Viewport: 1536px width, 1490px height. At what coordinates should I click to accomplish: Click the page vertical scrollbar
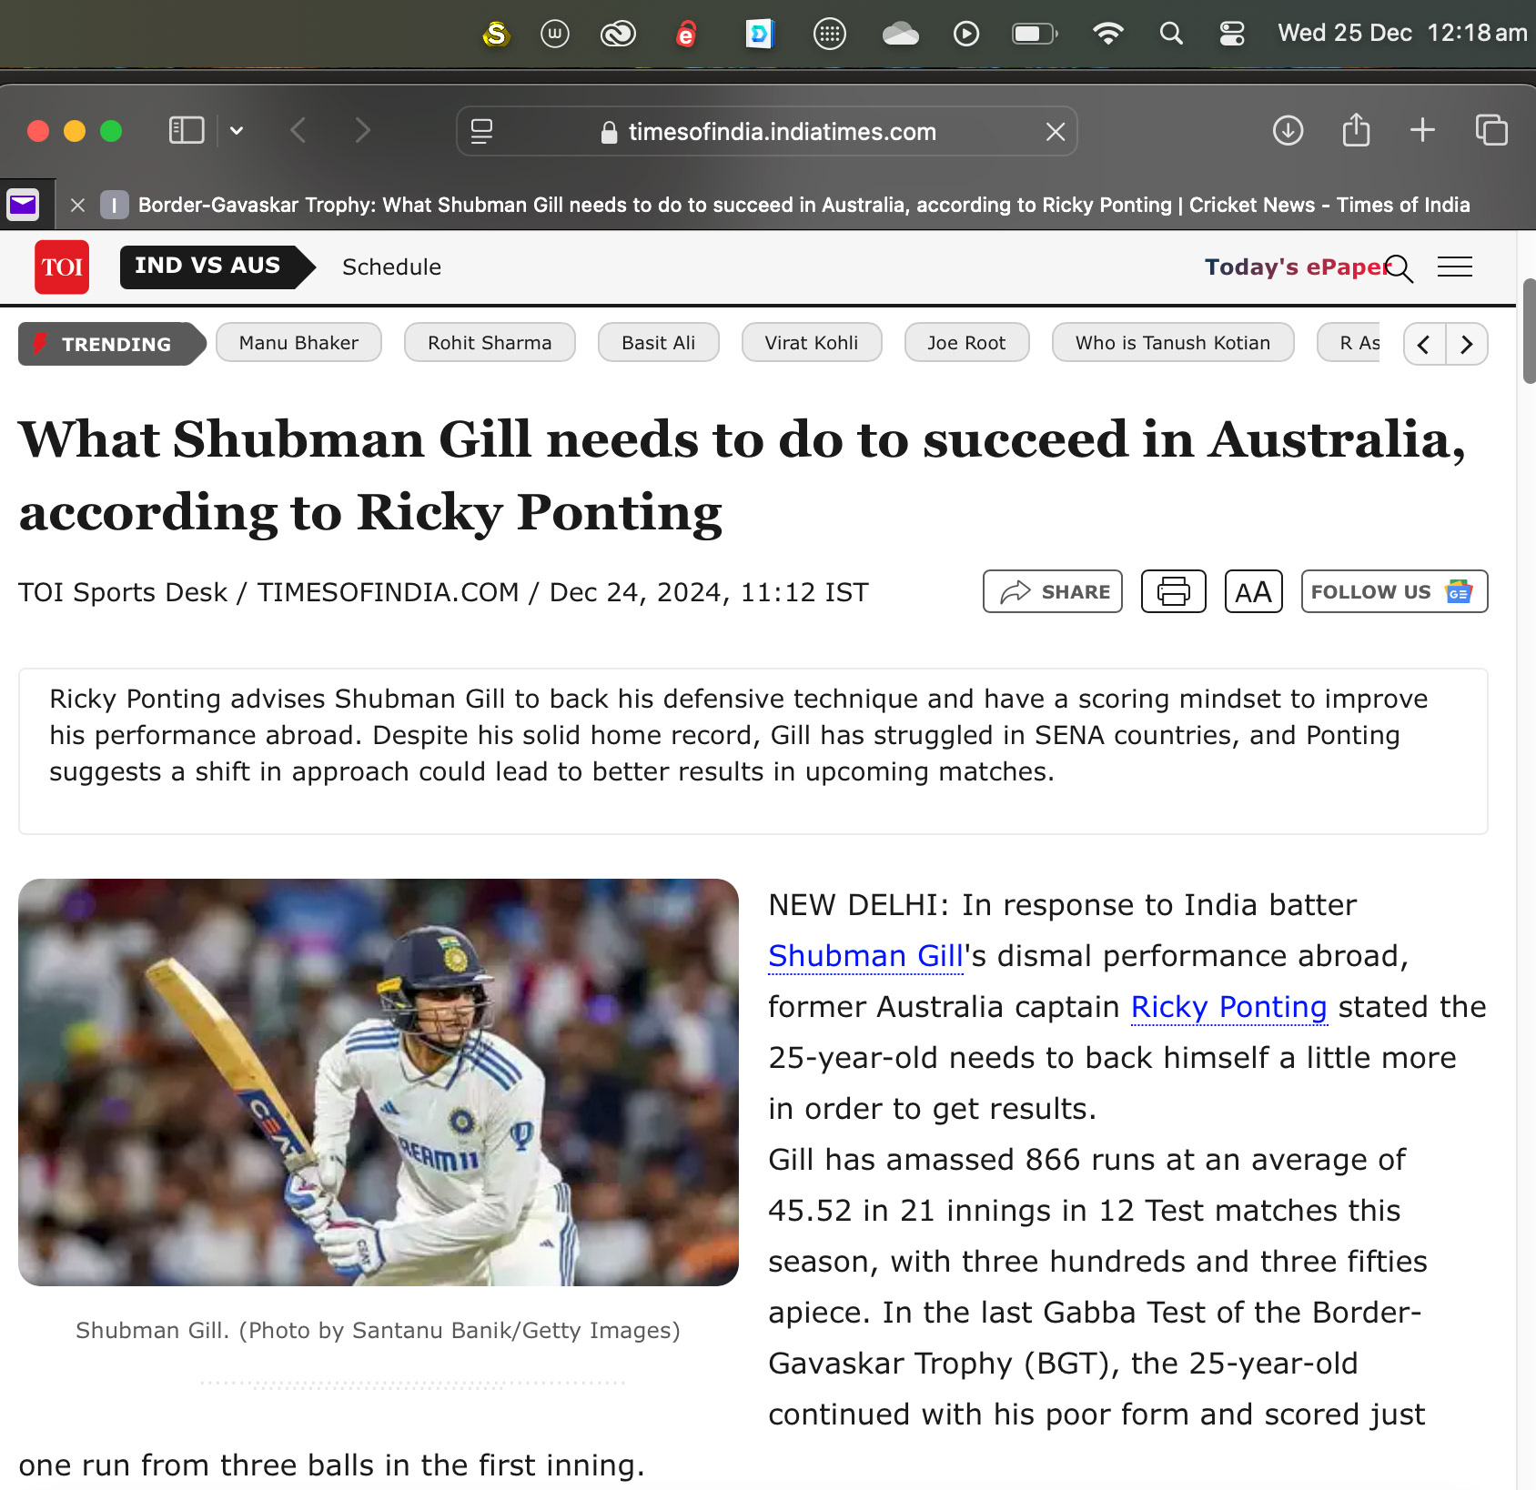pyautogui.click(x=1529, y=332)
